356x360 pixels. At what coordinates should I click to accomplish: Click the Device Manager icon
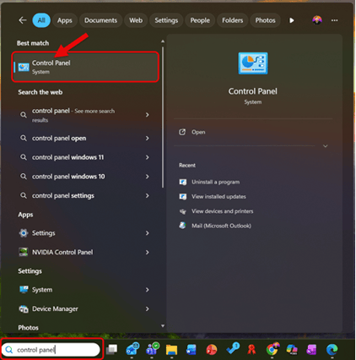[24, 308]
